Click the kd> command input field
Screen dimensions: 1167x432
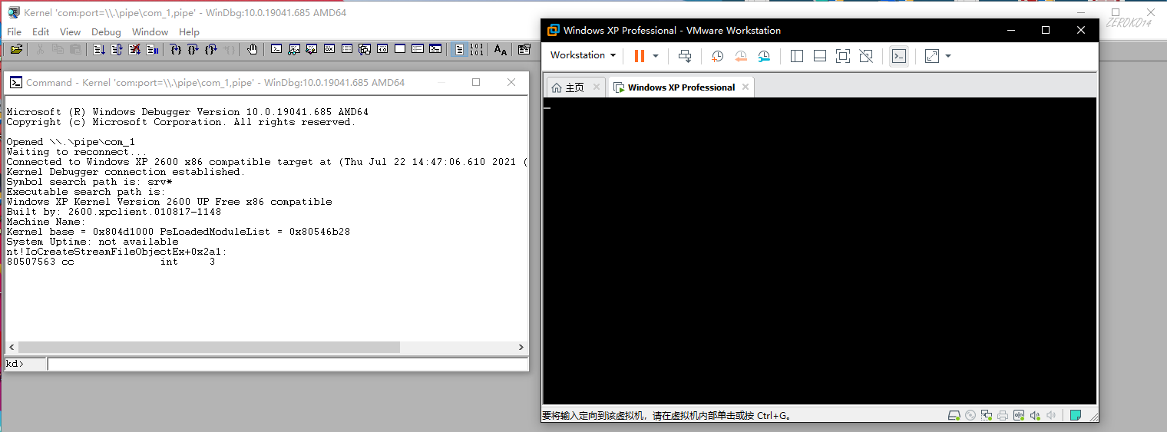[x=287, y=364]
